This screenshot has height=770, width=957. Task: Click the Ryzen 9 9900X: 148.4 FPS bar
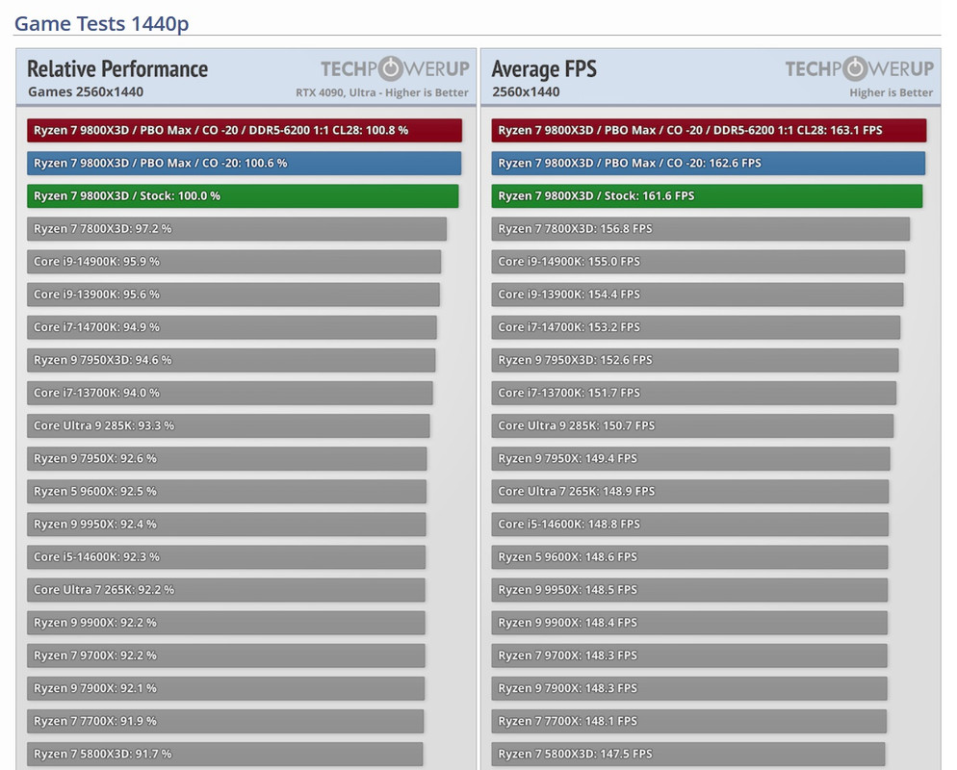pos(689,623)
